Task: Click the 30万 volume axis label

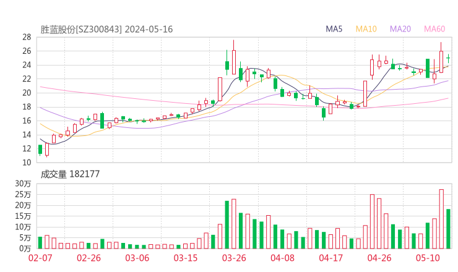Action: 23,184
